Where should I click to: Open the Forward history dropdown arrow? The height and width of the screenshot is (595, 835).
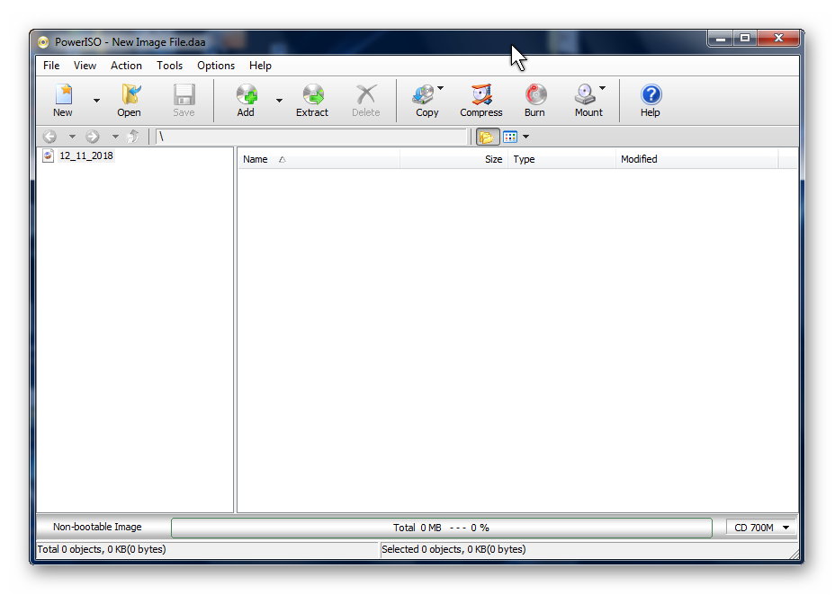115,137
